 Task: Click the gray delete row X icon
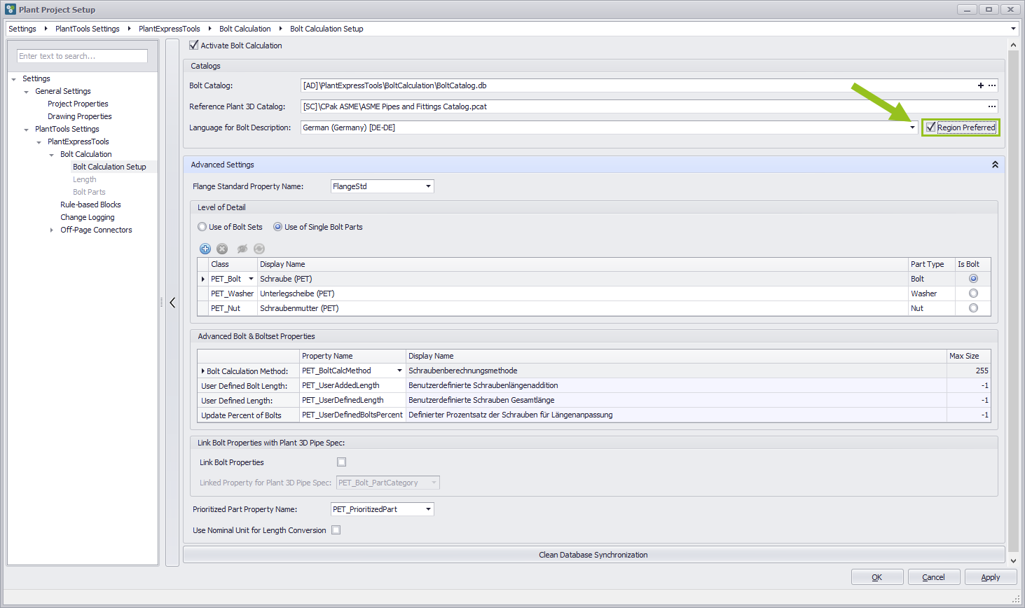(222, 249)
